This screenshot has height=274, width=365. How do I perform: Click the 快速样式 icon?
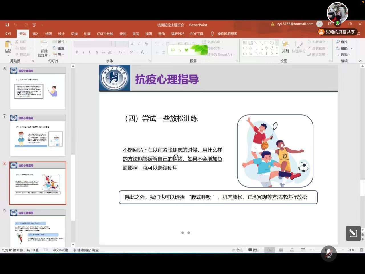tap(299, 47)
